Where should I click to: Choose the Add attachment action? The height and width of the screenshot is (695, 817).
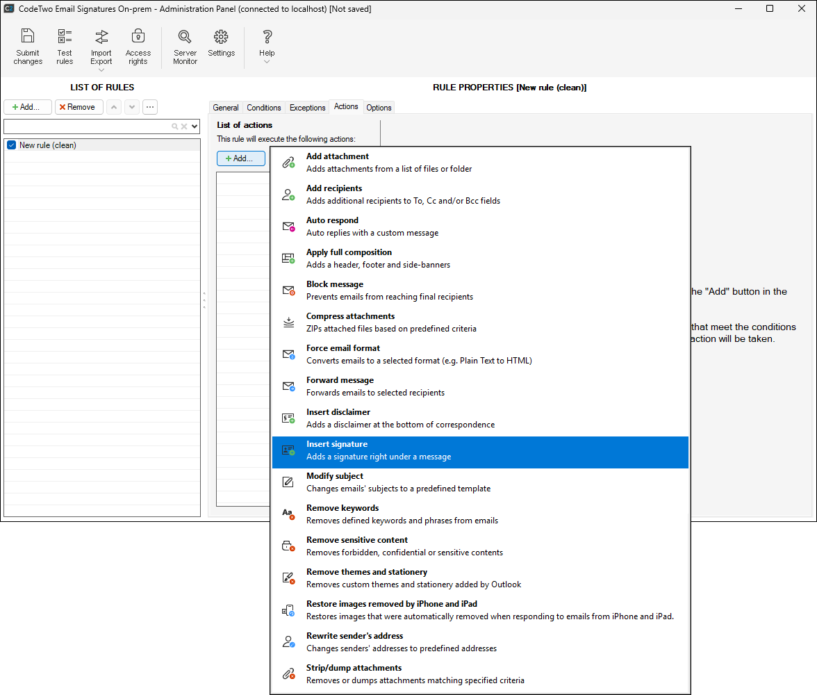pos(479,163)
